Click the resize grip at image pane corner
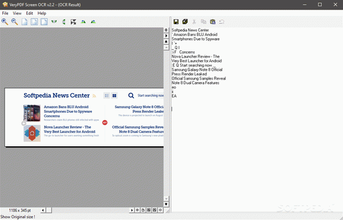Image resolution: width=343 pixels, height=220 pixels. pyautogui.click(x=167, y=211)
